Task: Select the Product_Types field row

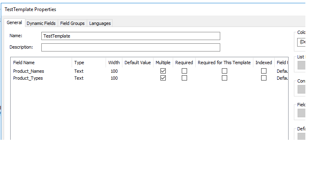Action: 28,78
